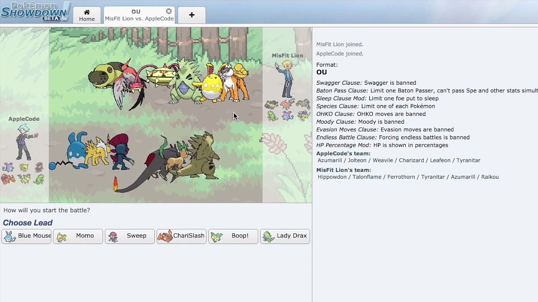Image resolution: width=538 pixels, height=302 pixels.
Task: Click the "AppleCode's team:" heading
Action: coord(343,154)
